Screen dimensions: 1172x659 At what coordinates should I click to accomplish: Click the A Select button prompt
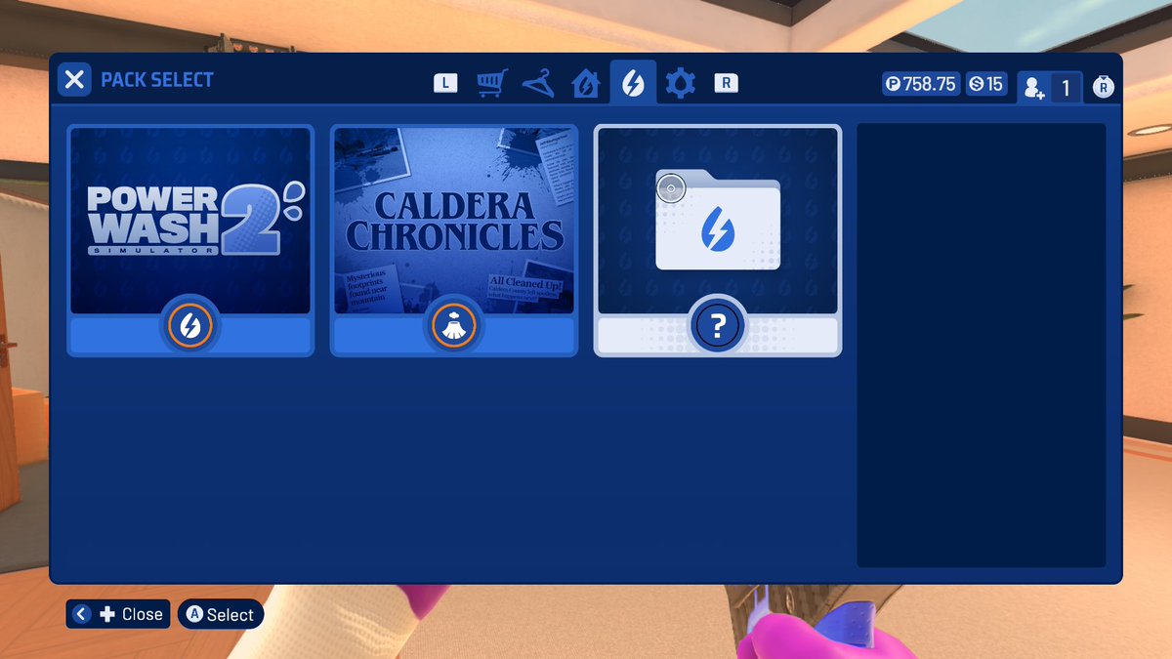pos(221,614)
